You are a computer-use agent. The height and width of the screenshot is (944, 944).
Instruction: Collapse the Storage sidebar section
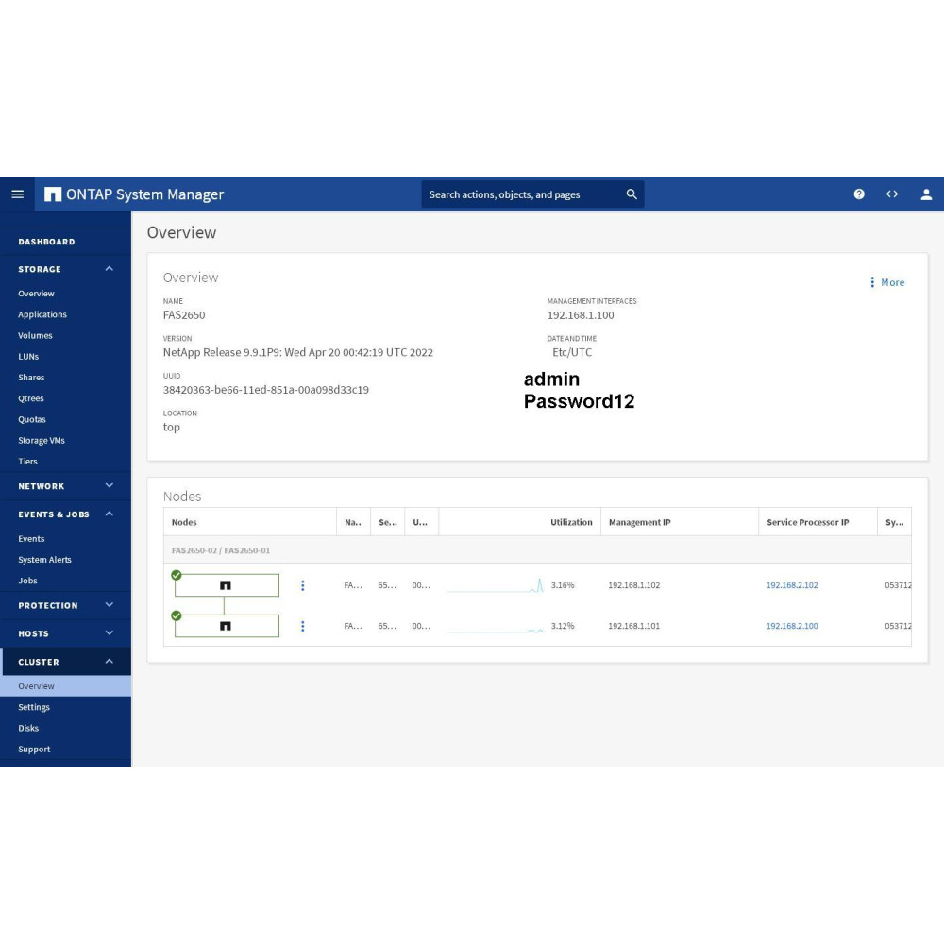pos(109,269)
